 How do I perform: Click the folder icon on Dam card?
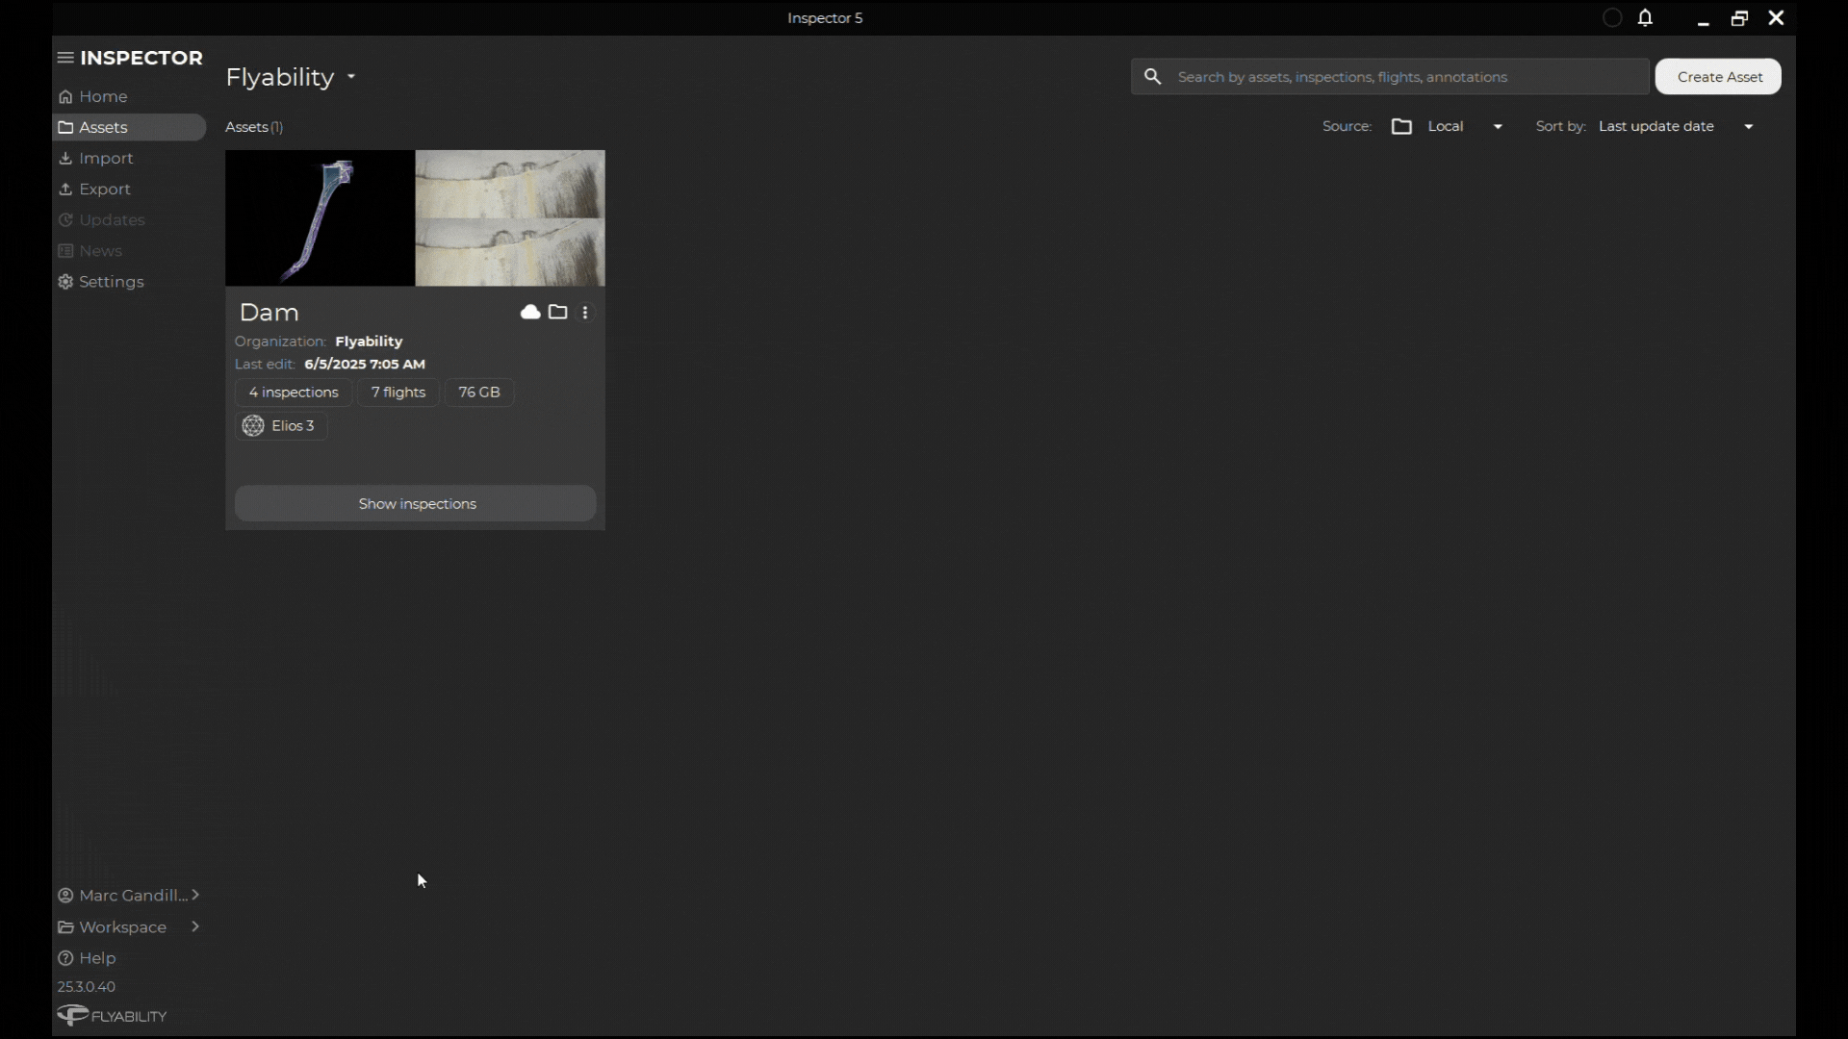coord(558,312)
